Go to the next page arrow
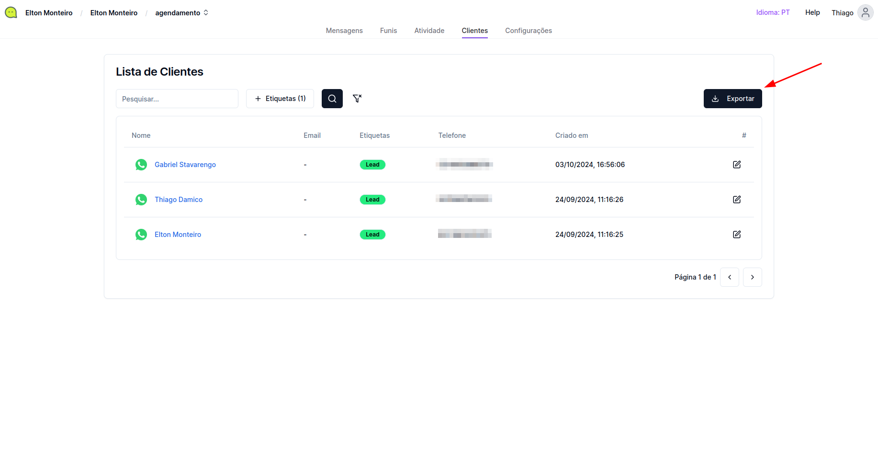The height and width of the screenshot is (472, 878). 752,277
